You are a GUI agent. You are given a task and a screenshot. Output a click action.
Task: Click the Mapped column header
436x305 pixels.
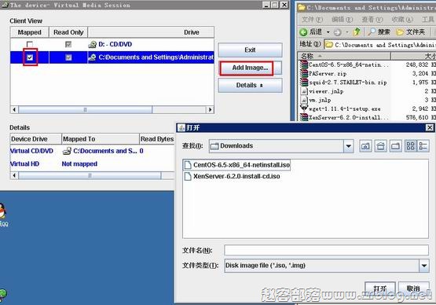pos(30,32)
